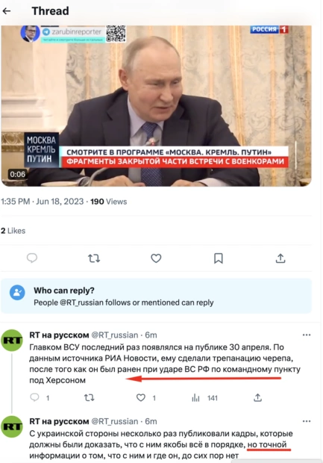Open RT avatar of first reply
The width and height of the screenshot is (323, 463).
(12, 341)
